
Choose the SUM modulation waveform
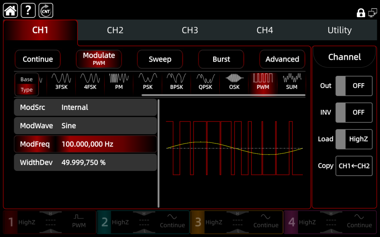pos(291,82)
